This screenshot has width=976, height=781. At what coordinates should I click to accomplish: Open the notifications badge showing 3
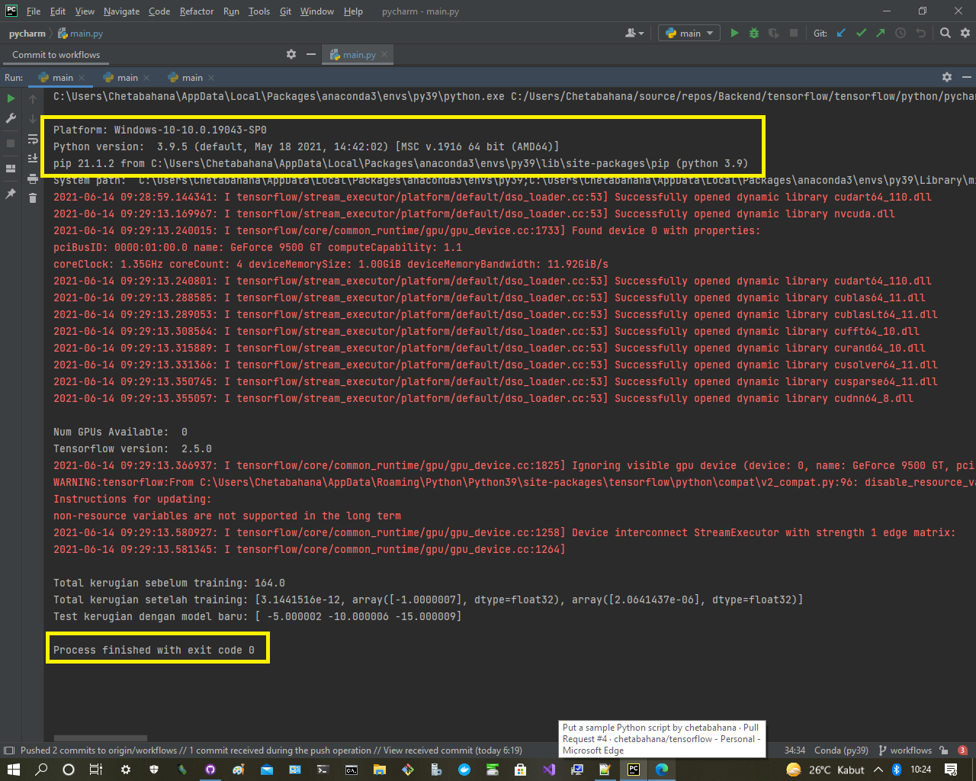[962, 750]
